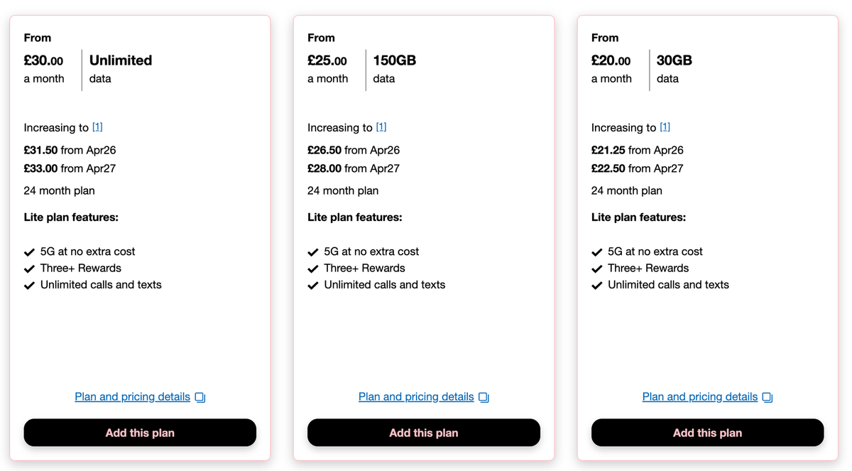The height and width of the screenshot is (471, 852).
Task: Open pricing details for the Unlimited plan
Action: (132, 396)
